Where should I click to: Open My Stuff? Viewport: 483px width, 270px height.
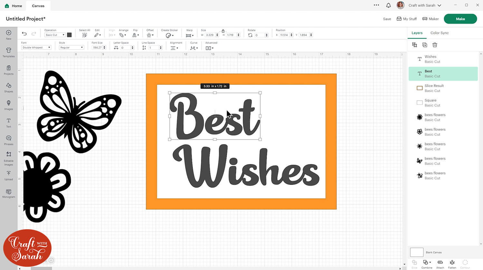(407, 19)
